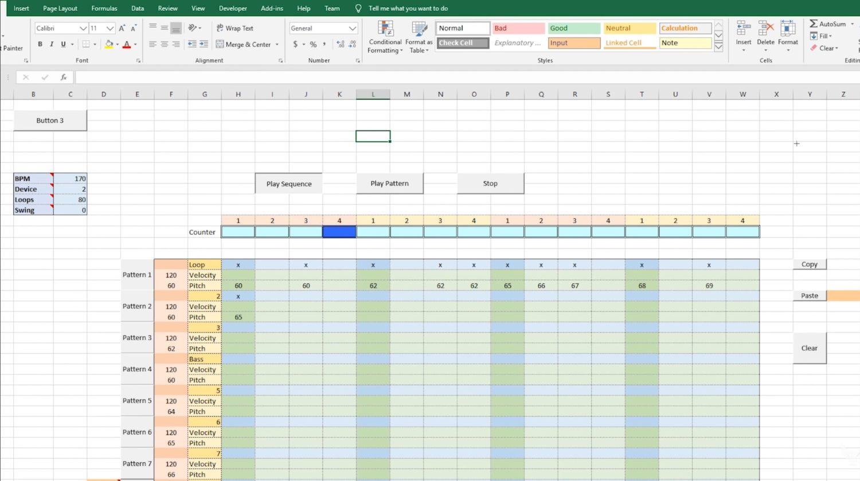Click the Stop button

coord(490,183)
